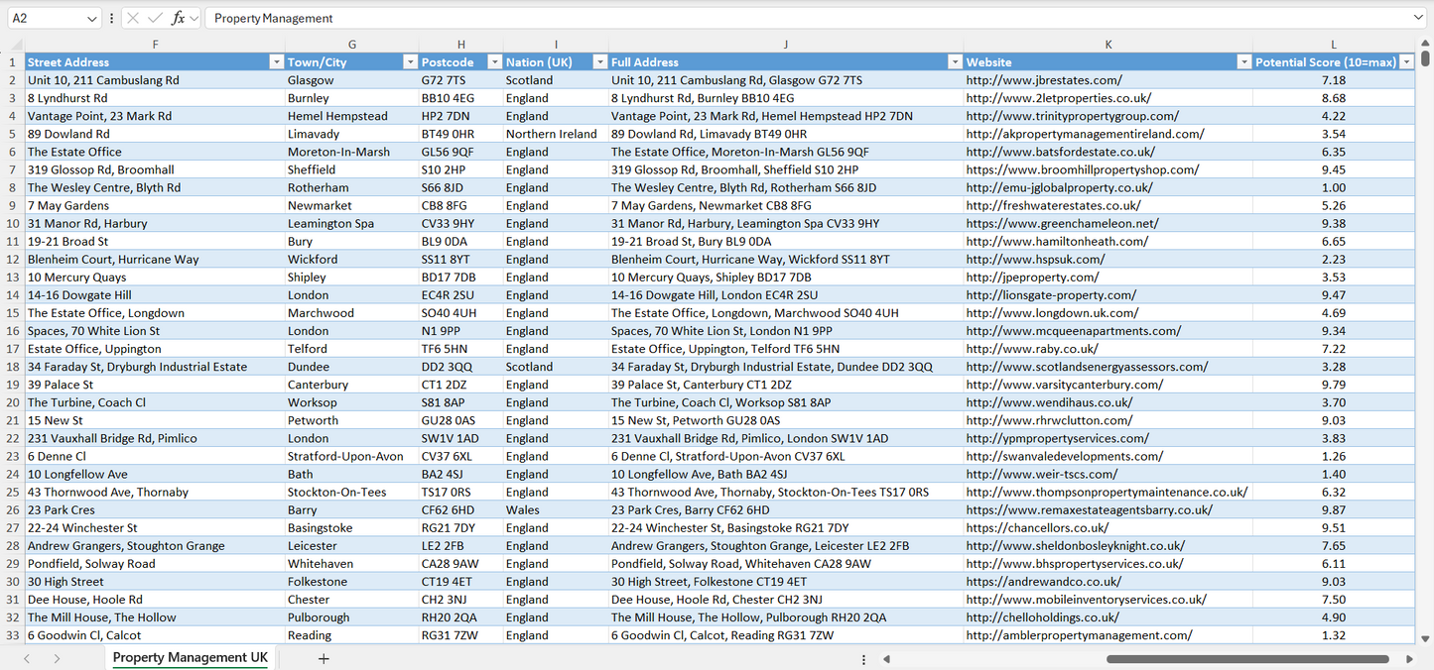Add a new sheet with the plus button
This screenshot has width=1434, height=670.
(x=324, y=657)
